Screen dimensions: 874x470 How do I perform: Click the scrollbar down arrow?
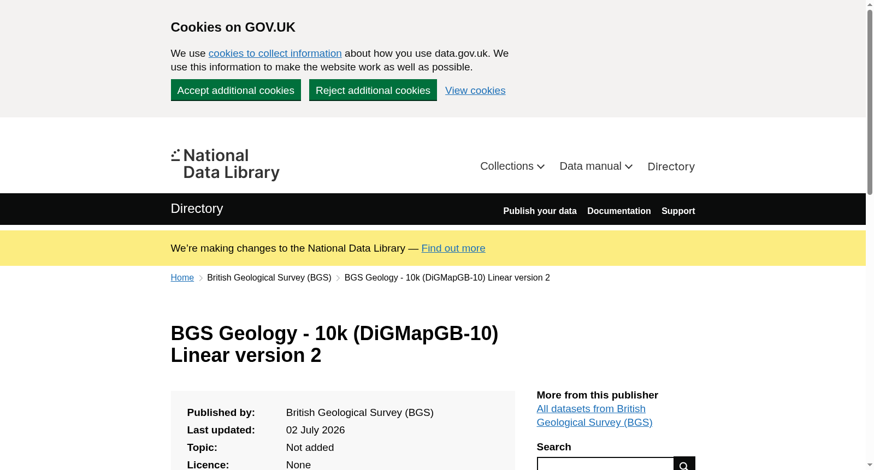click(870, 465)
